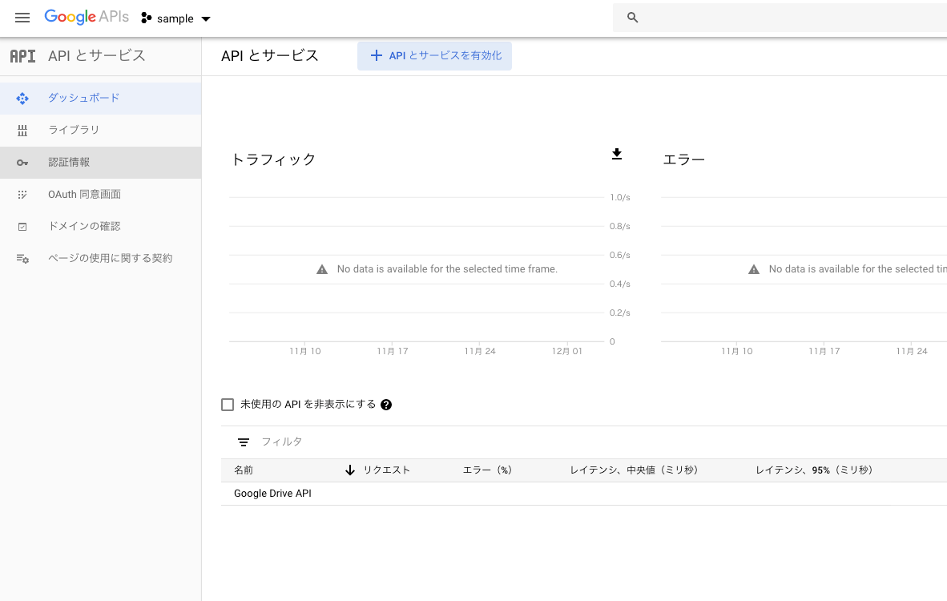The width and height of the screenshot is (947, 601).
Task: Click API とサービスを有効化 button
Action: [434, 55]
